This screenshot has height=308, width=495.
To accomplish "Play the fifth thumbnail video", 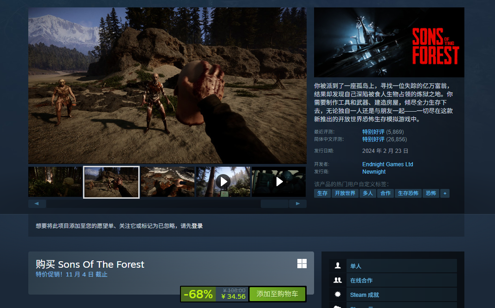I will click(279, 182).
